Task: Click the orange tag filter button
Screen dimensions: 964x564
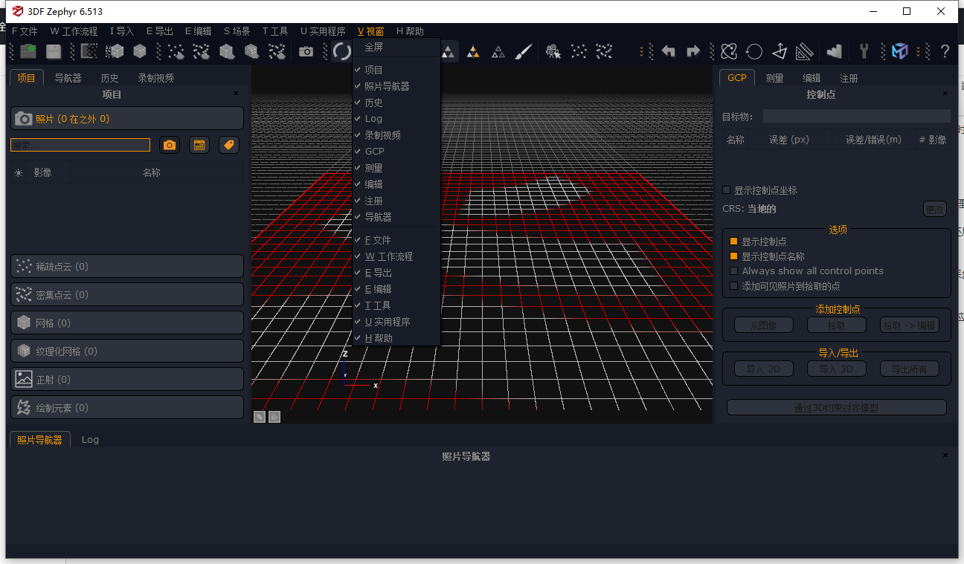Action: (229, 145)
